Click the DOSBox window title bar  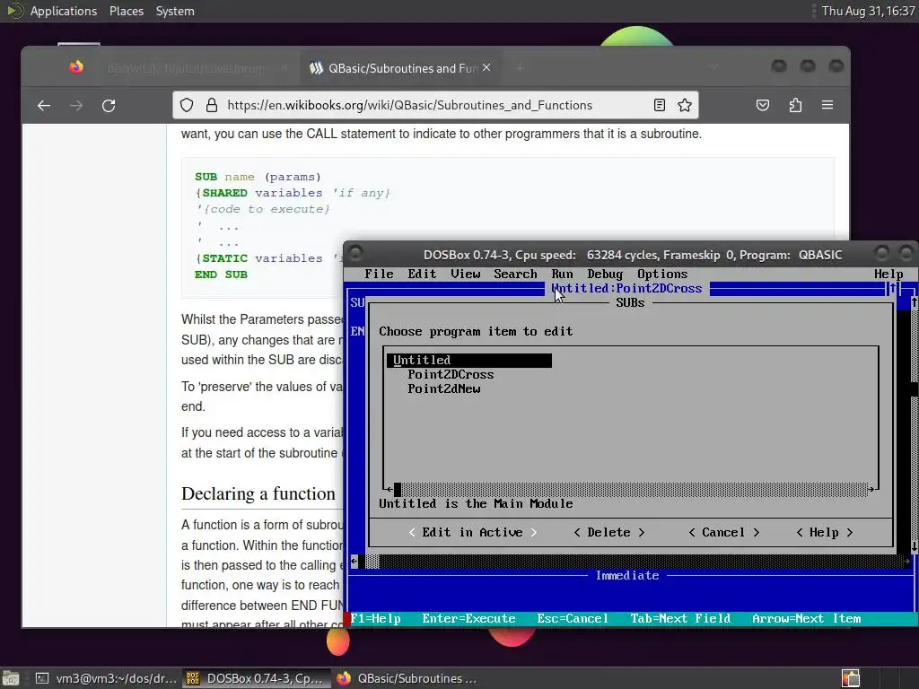(633, 255)
